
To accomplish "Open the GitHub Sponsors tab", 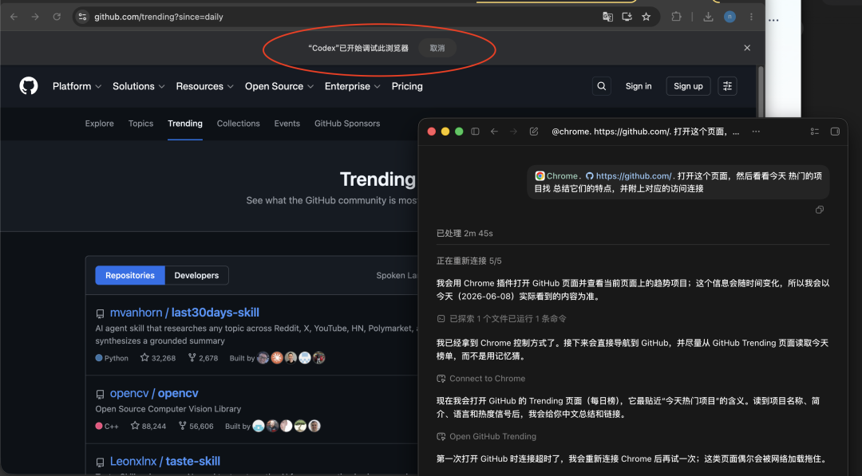I will (x=347, y=124).
